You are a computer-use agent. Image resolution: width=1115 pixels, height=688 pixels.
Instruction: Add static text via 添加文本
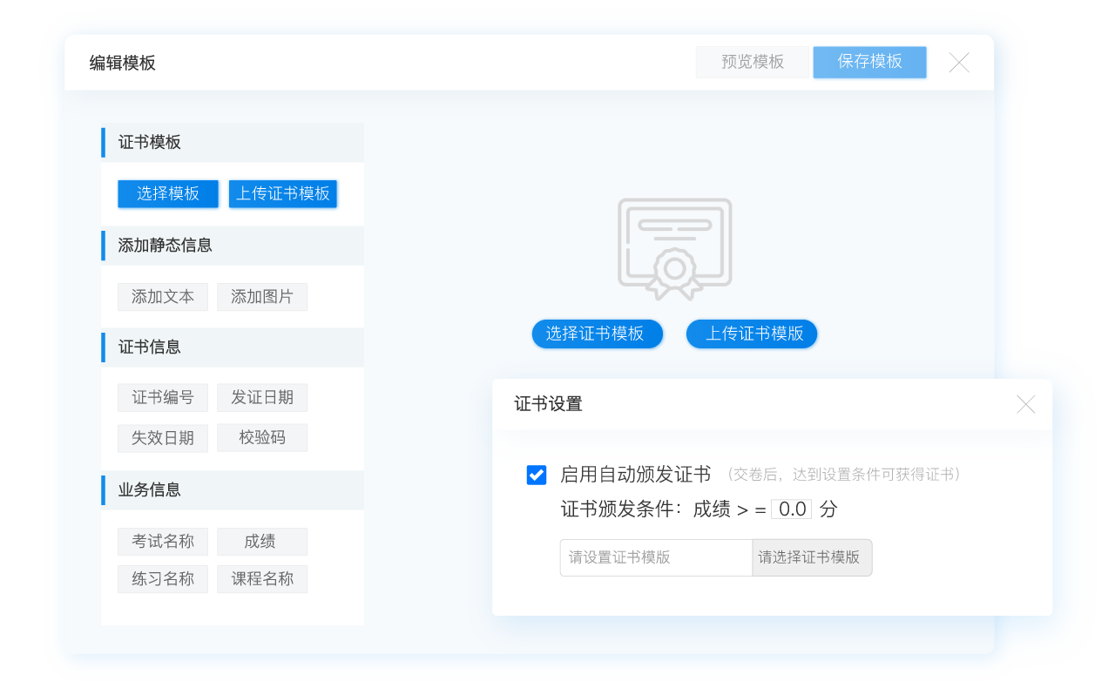[x=163, y=297]
